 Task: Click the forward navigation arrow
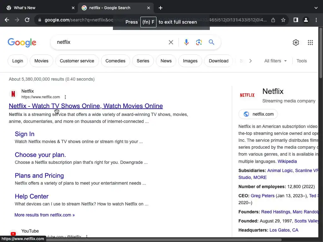coord(17,20)
